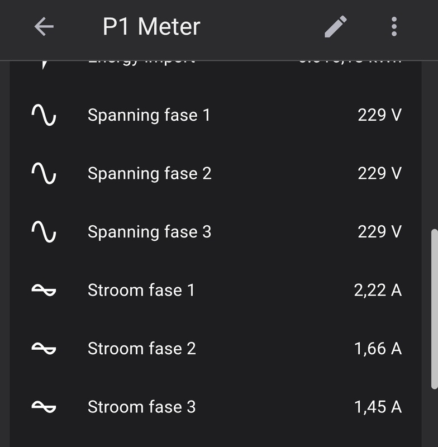
Task: Select the Stroom fase 1 label
Action: click(x=141, y=290)
